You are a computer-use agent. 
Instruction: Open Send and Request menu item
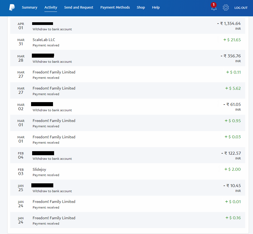[79, 8]
